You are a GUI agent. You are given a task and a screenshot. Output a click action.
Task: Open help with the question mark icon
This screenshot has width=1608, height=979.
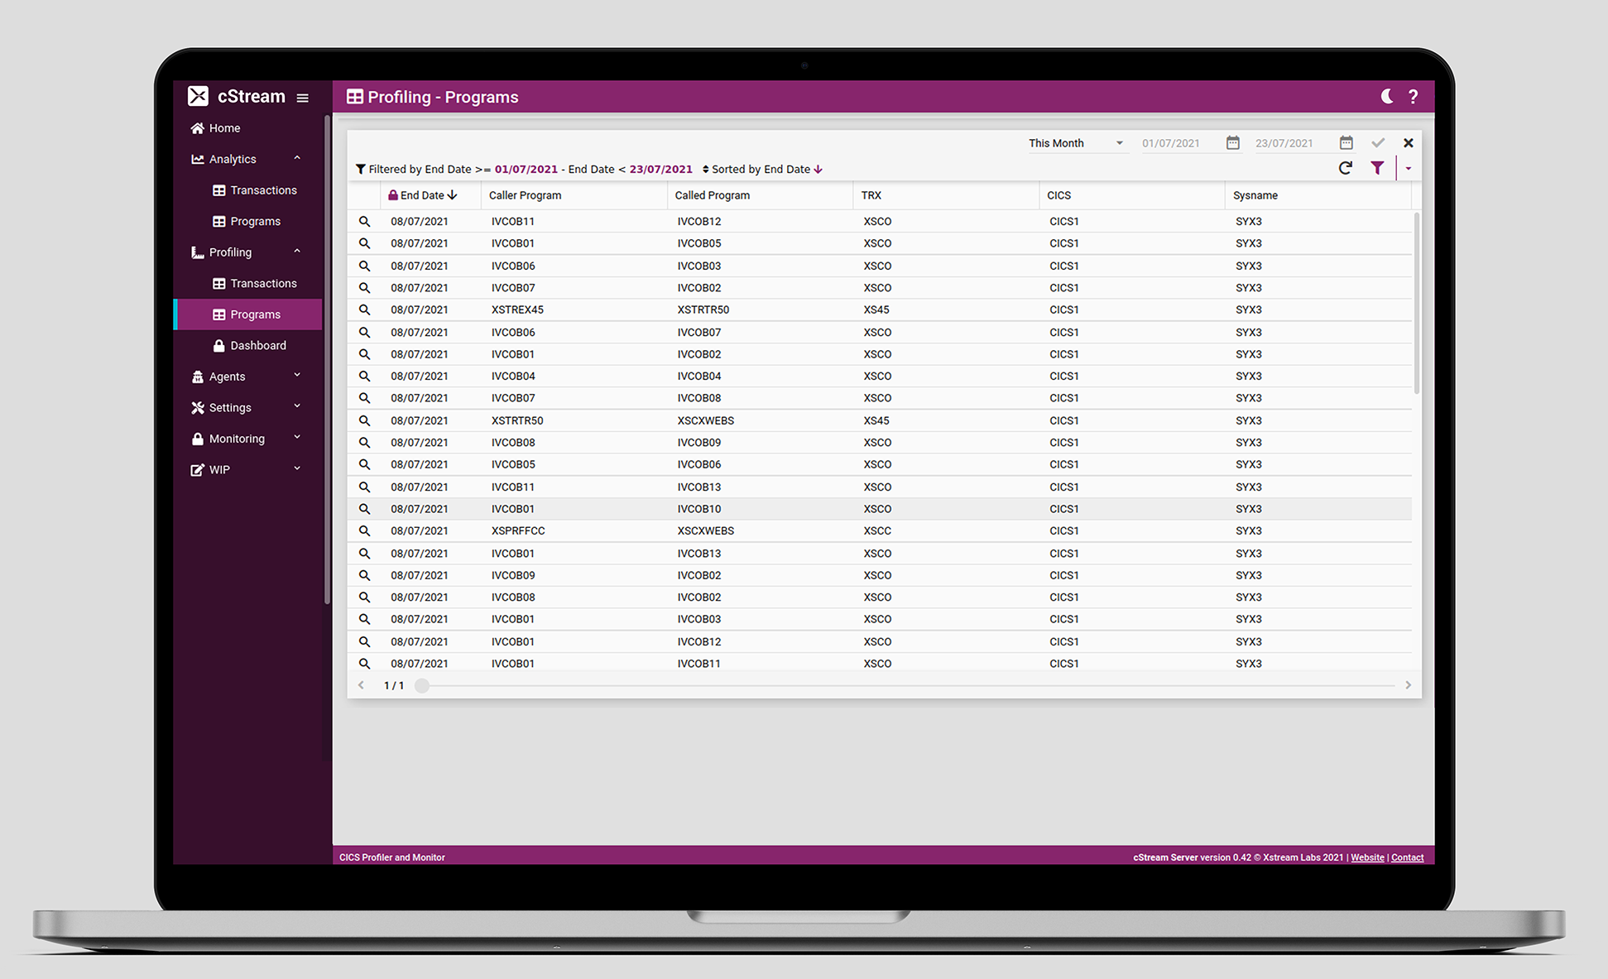click(x=1414, y=97)
